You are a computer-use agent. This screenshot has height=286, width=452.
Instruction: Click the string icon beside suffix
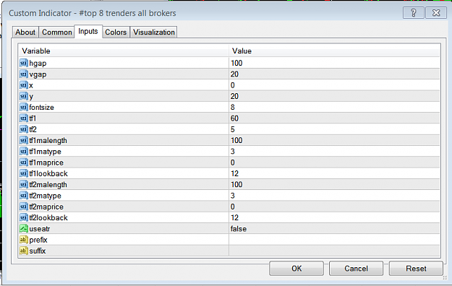[24, 251]
